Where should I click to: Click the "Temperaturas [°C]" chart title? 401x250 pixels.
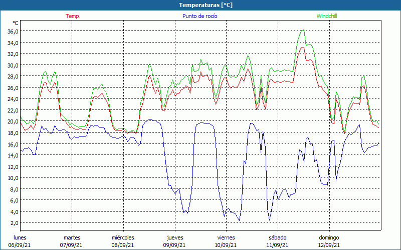click(x=206, y=5)
